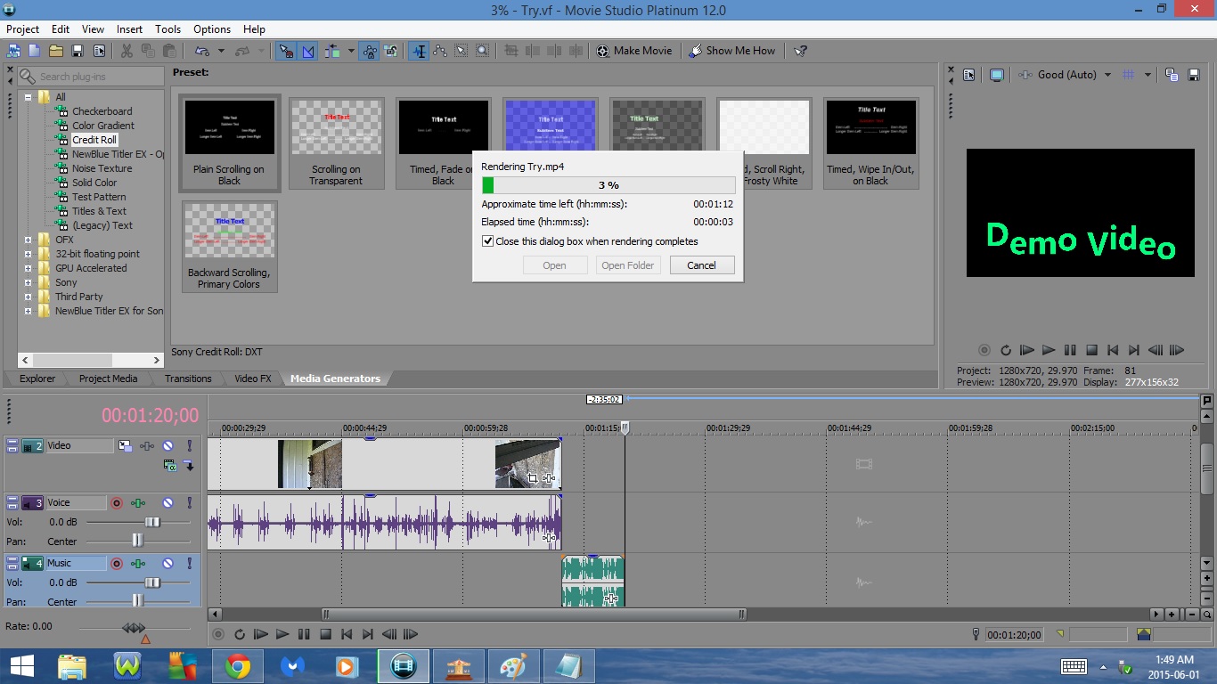Click the Open project folder icon
The height and width of the screenshot is (684, 1217).
[x=56, y=51]
